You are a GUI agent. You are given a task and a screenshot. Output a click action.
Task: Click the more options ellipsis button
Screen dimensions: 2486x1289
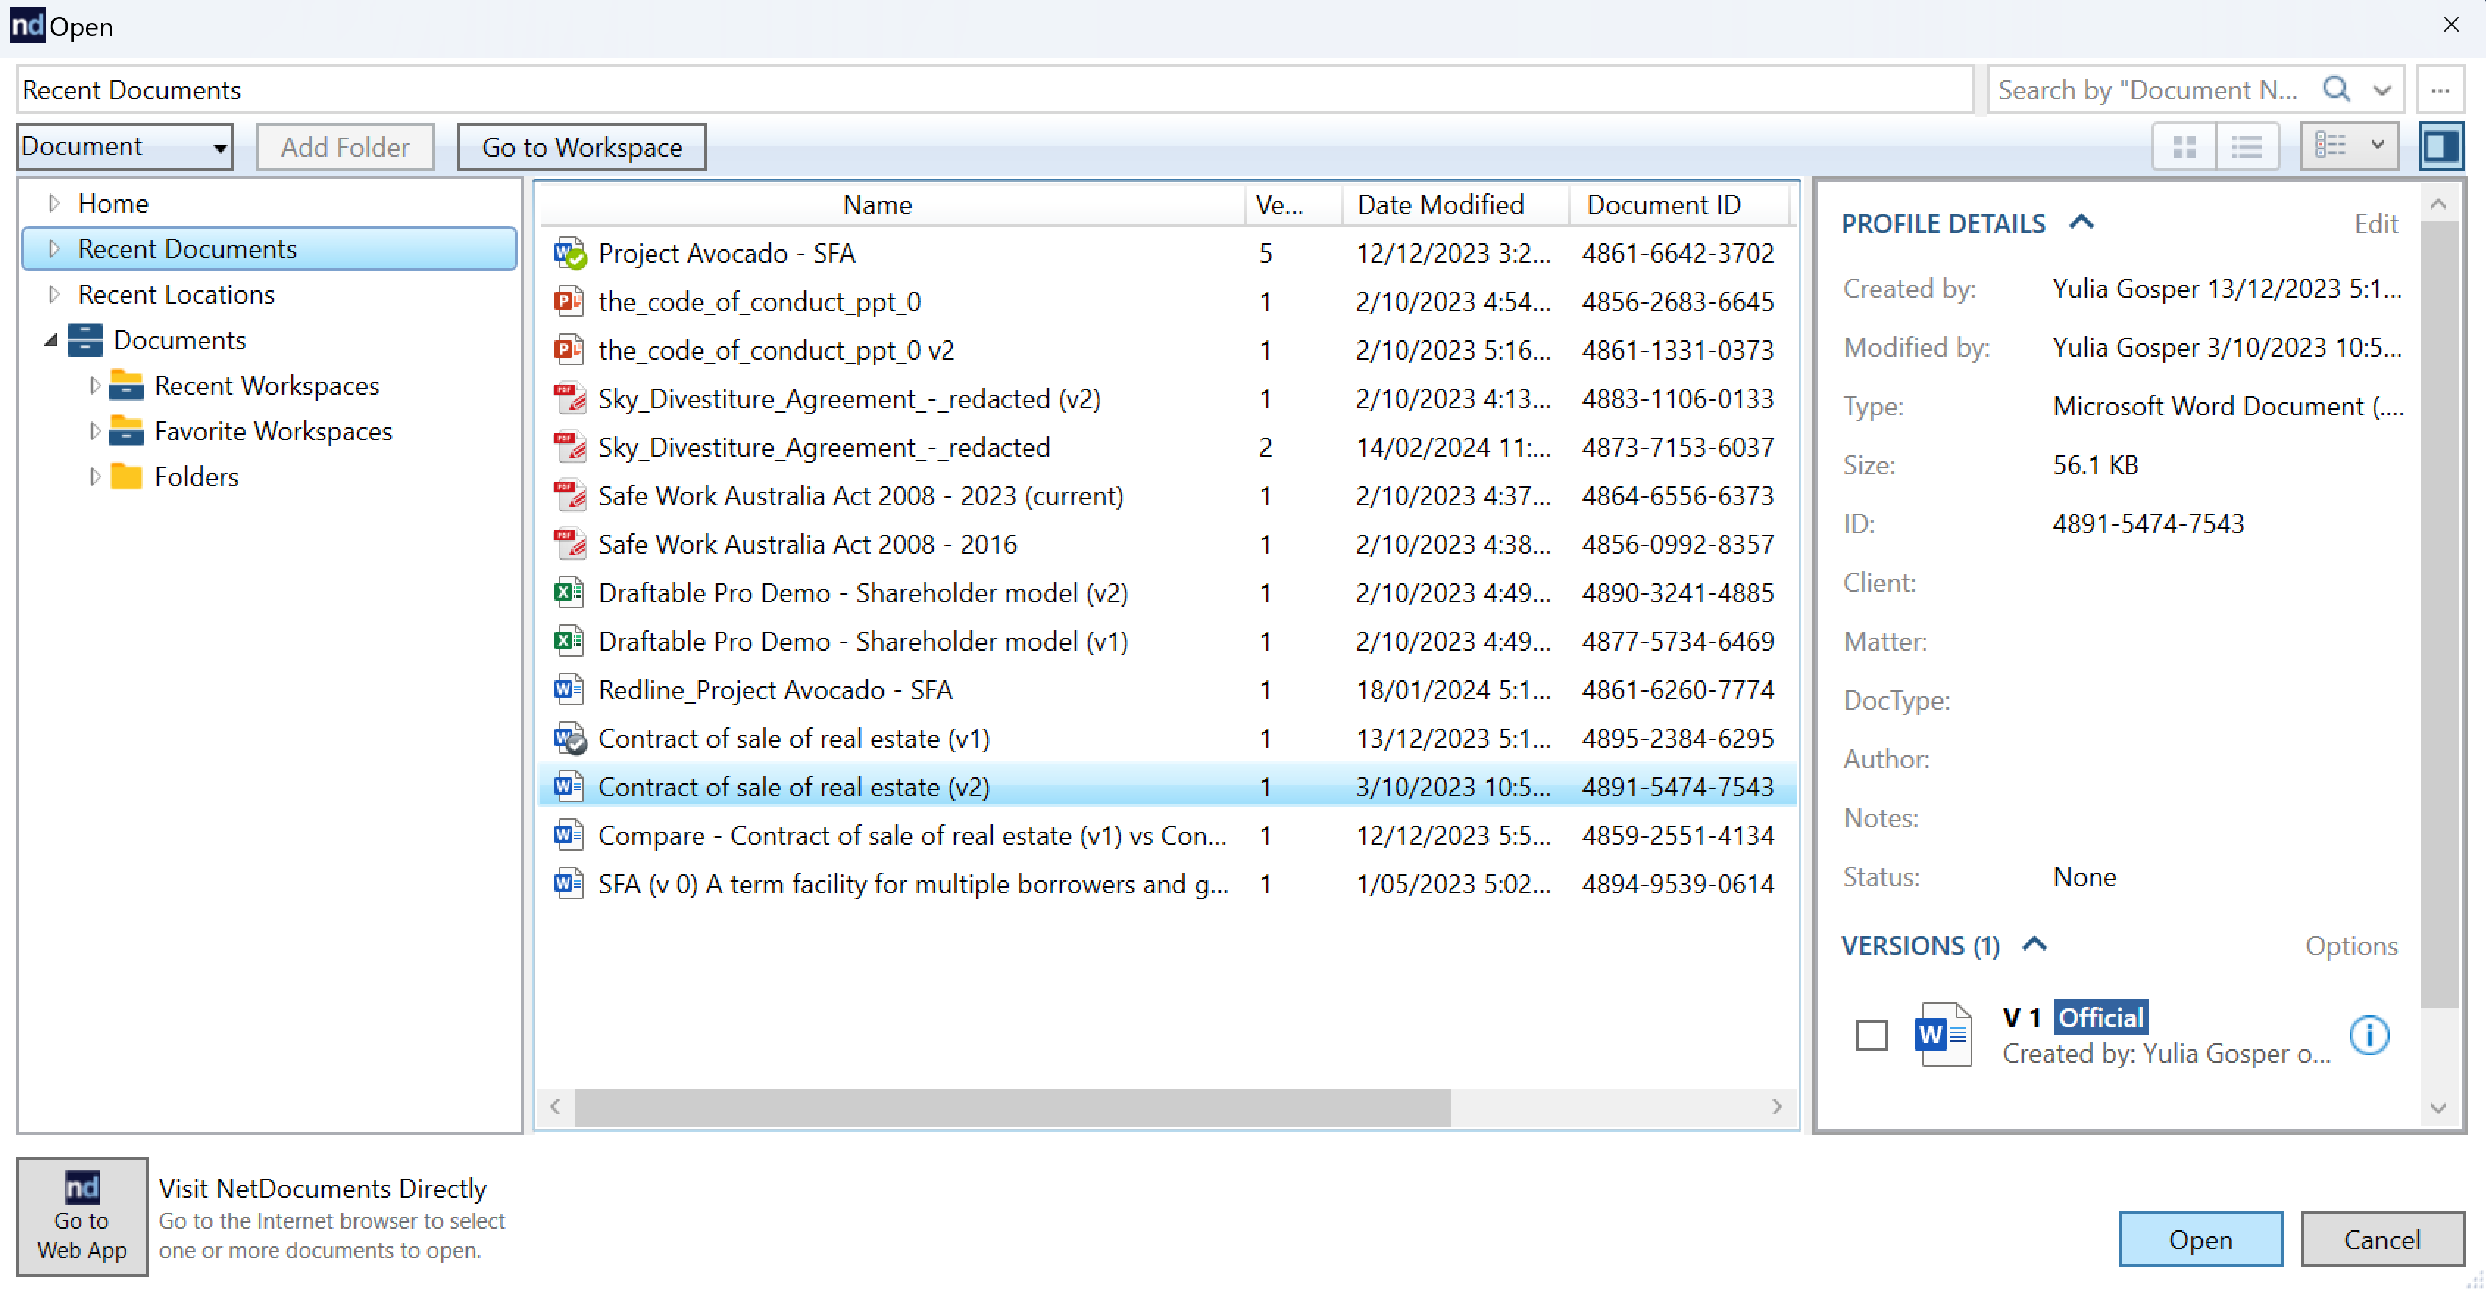[2440, 90]
